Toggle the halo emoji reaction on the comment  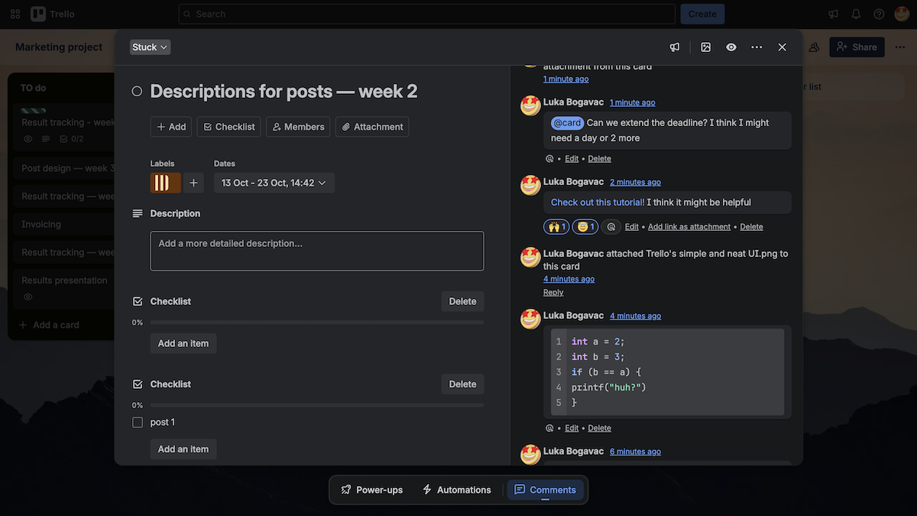[585, 226]
